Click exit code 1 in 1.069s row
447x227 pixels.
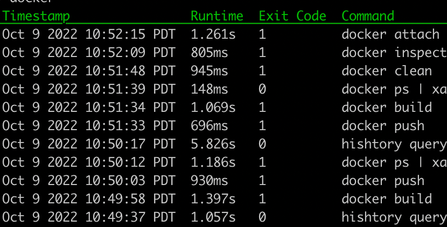click(x=262, y=108)
